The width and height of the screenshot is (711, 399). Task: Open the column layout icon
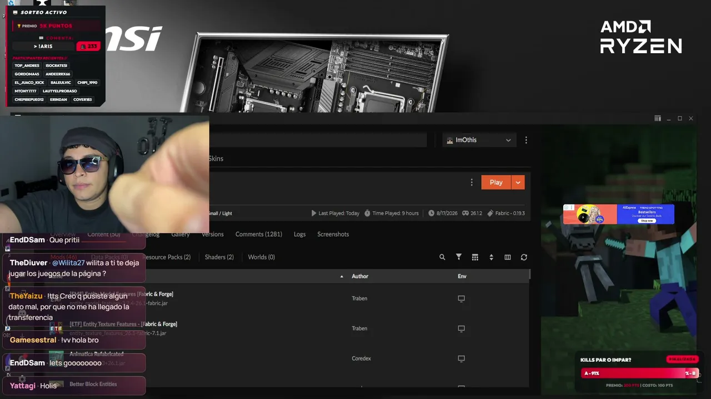(508, 257)
